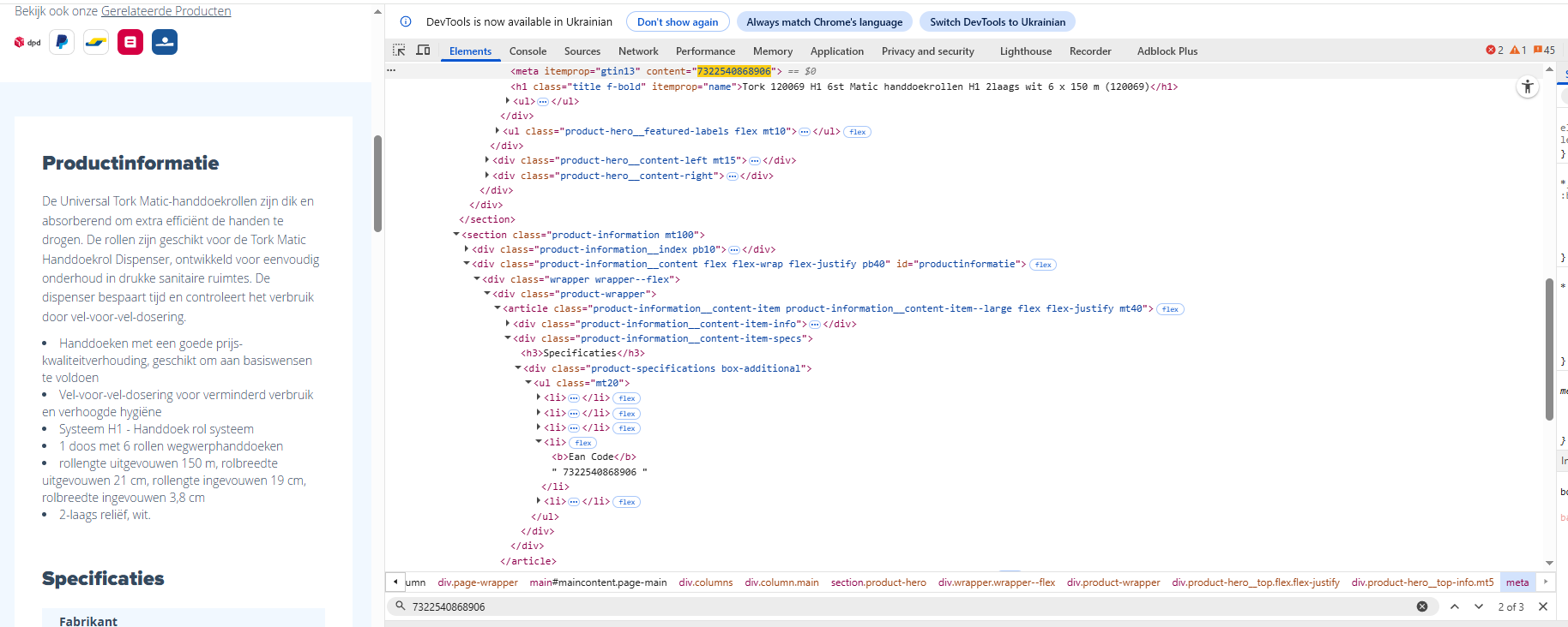
Task: Open the Memory tab
Action: pos(773,51)
